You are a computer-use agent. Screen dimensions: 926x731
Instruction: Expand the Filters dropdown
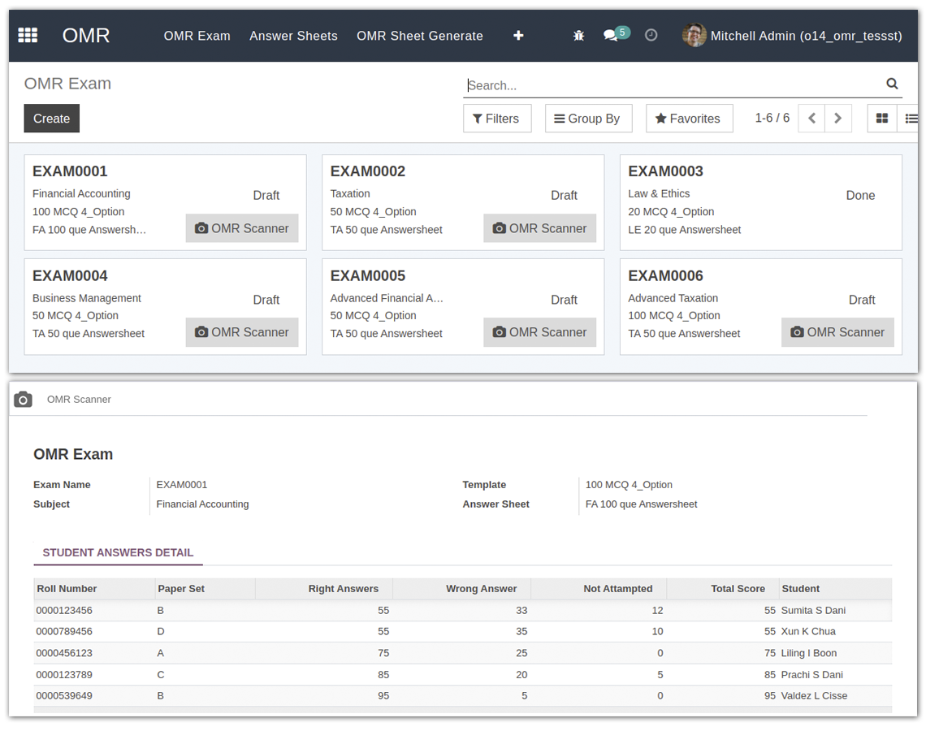[x=496, y=119]
